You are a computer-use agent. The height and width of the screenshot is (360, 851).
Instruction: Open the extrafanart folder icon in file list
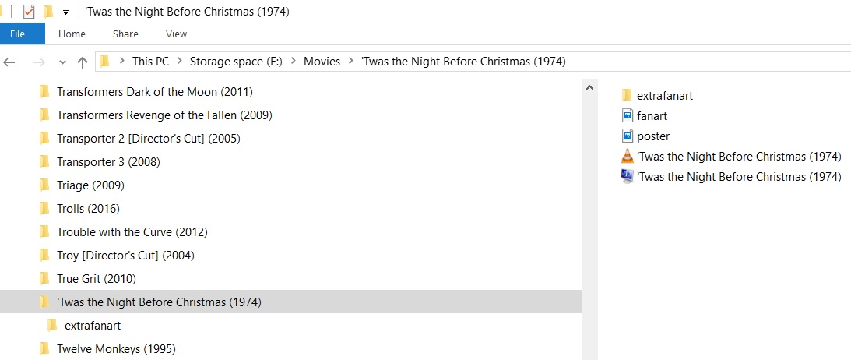click(628, 96)
